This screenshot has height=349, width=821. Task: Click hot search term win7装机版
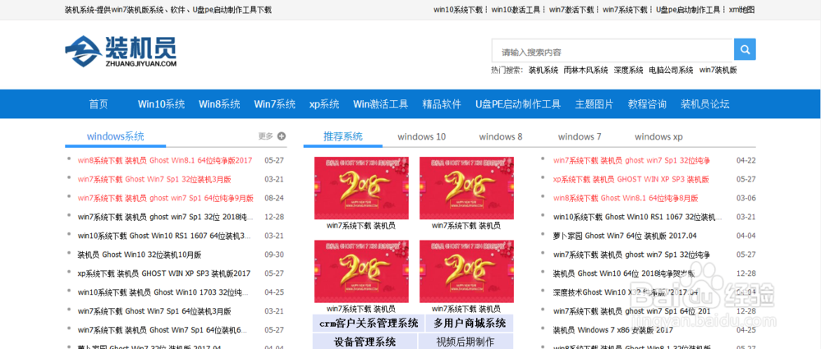click(x=718, y=70)
